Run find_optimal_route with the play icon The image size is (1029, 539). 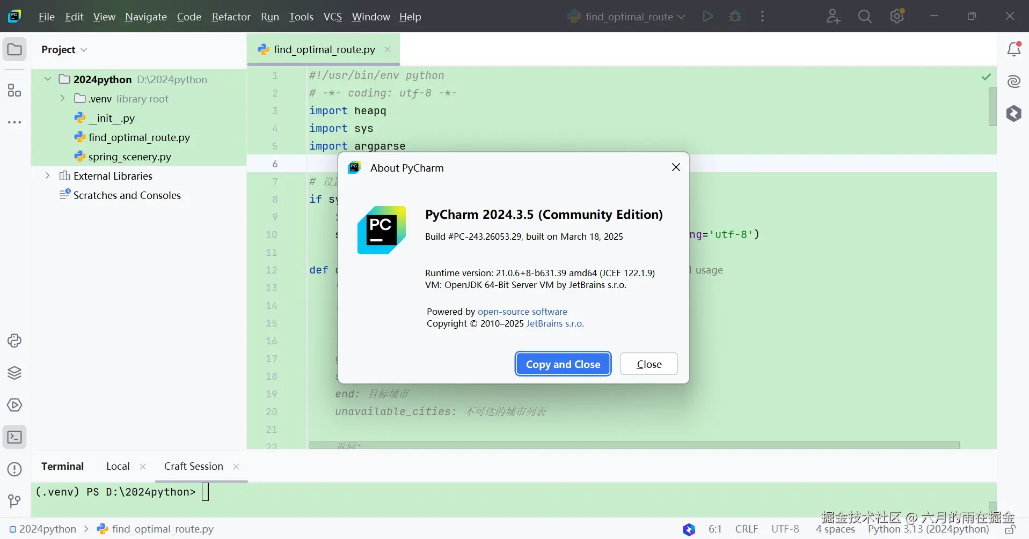pyautogui.click(x=708, y=17)
